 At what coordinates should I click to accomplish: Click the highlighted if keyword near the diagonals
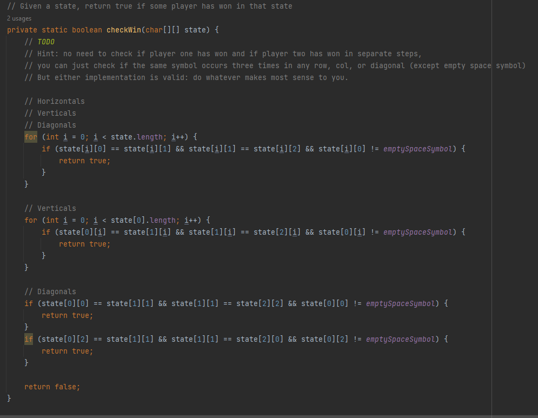(x=28, y=339)
